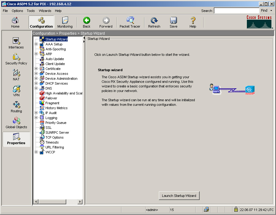
Task: Click the Refresh toolbar icon
Action: pos(154,22)
